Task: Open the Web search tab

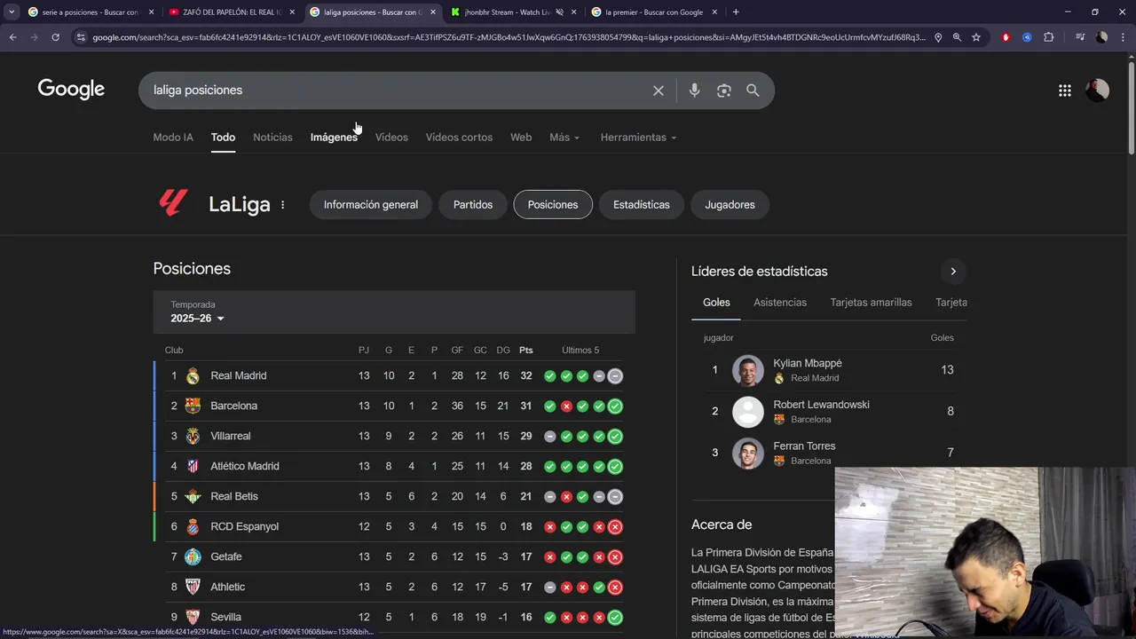Action: [521, 138]
